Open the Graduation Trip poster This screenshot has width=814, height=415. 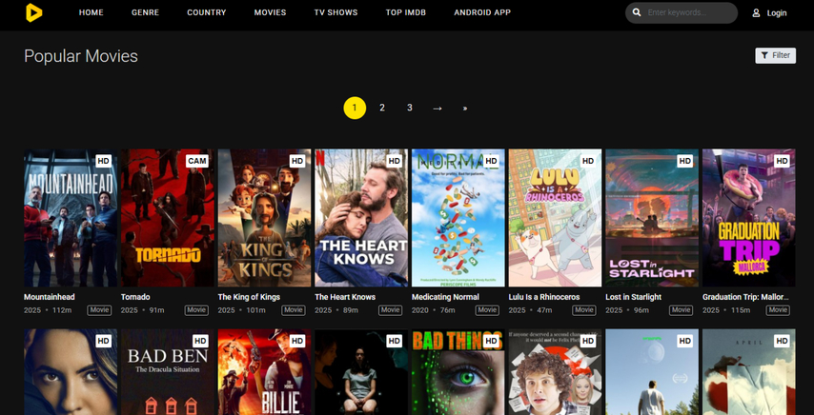(x=749, y=218)
